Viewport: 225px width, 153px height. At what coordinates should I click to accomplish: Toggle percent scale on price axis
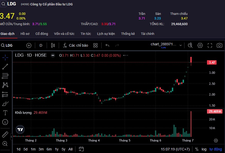(x=197, y=149)
